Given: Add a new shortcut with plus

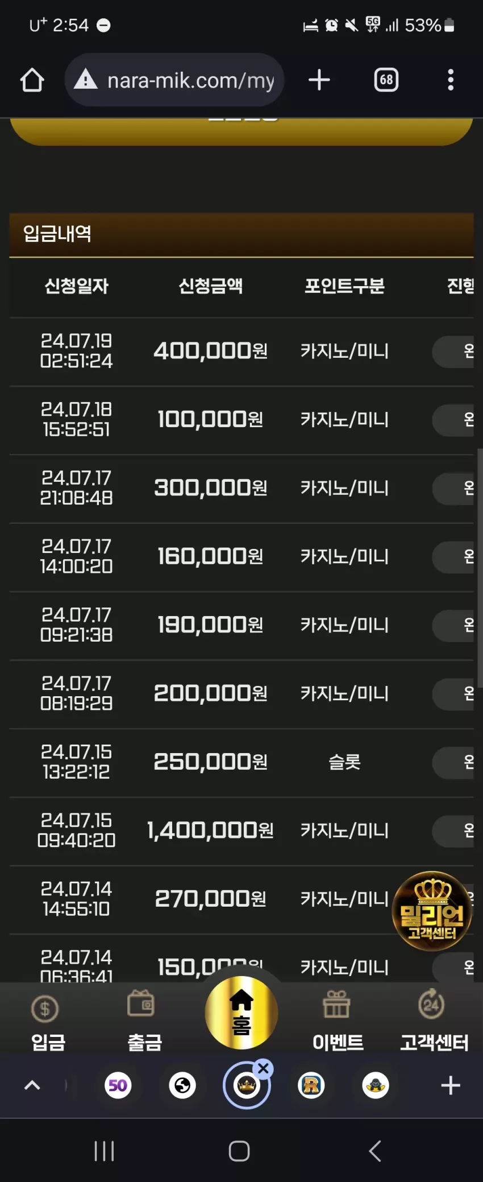Looking at the screenshot, I should click(x=451, y=1085).
